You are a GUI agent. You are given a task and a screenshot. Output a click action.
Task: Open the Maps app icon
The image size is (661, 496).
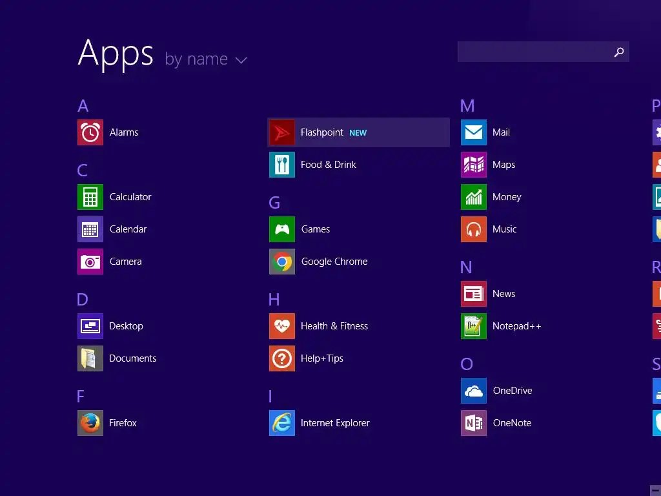474,165
